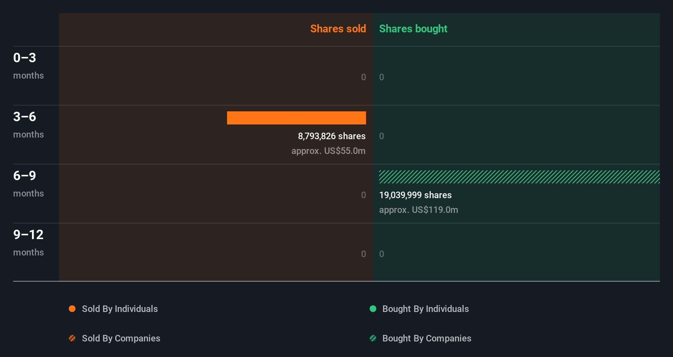Click the 6–9 months row label

(28, 184)
